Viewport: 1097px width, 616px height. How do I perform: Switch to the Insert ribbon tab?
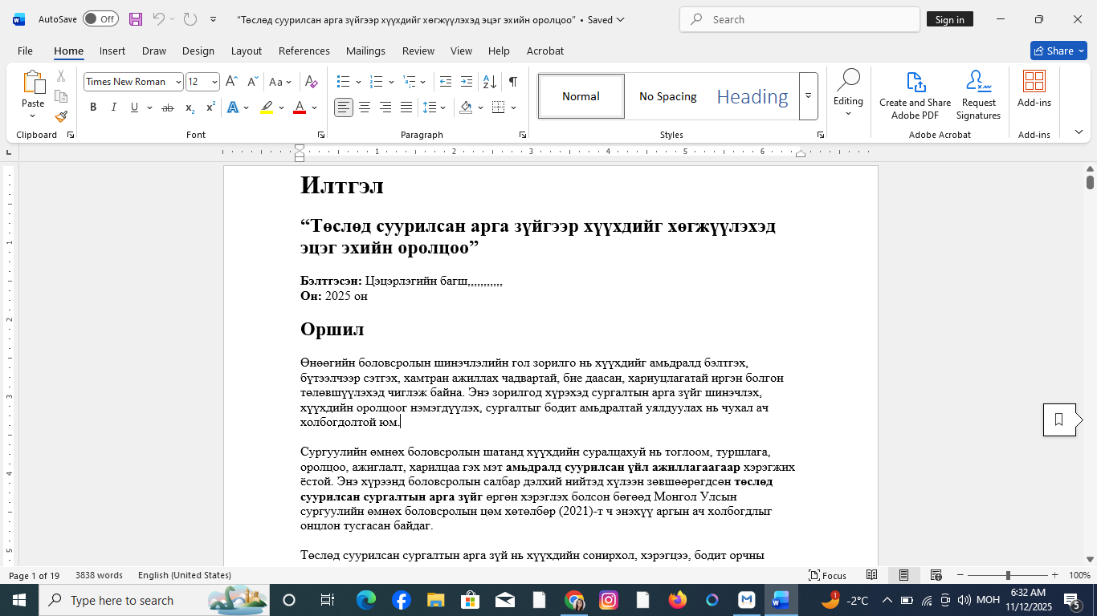click(112, 51)
